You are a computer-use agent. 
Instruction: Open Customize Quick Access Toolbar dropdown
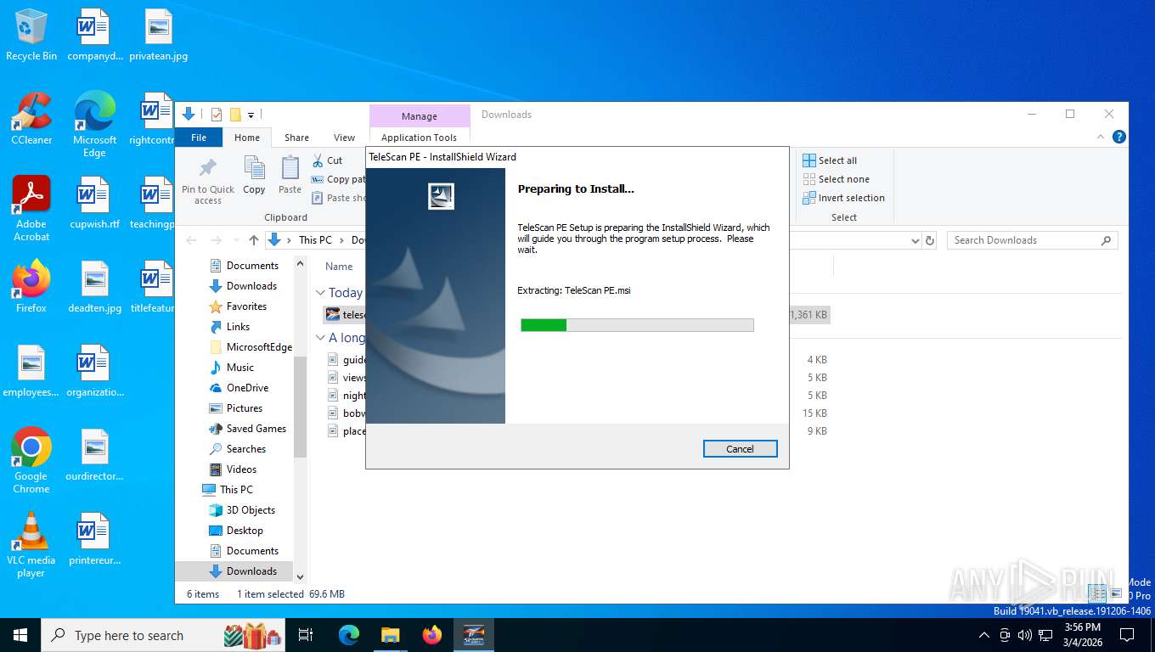[251, 115]
